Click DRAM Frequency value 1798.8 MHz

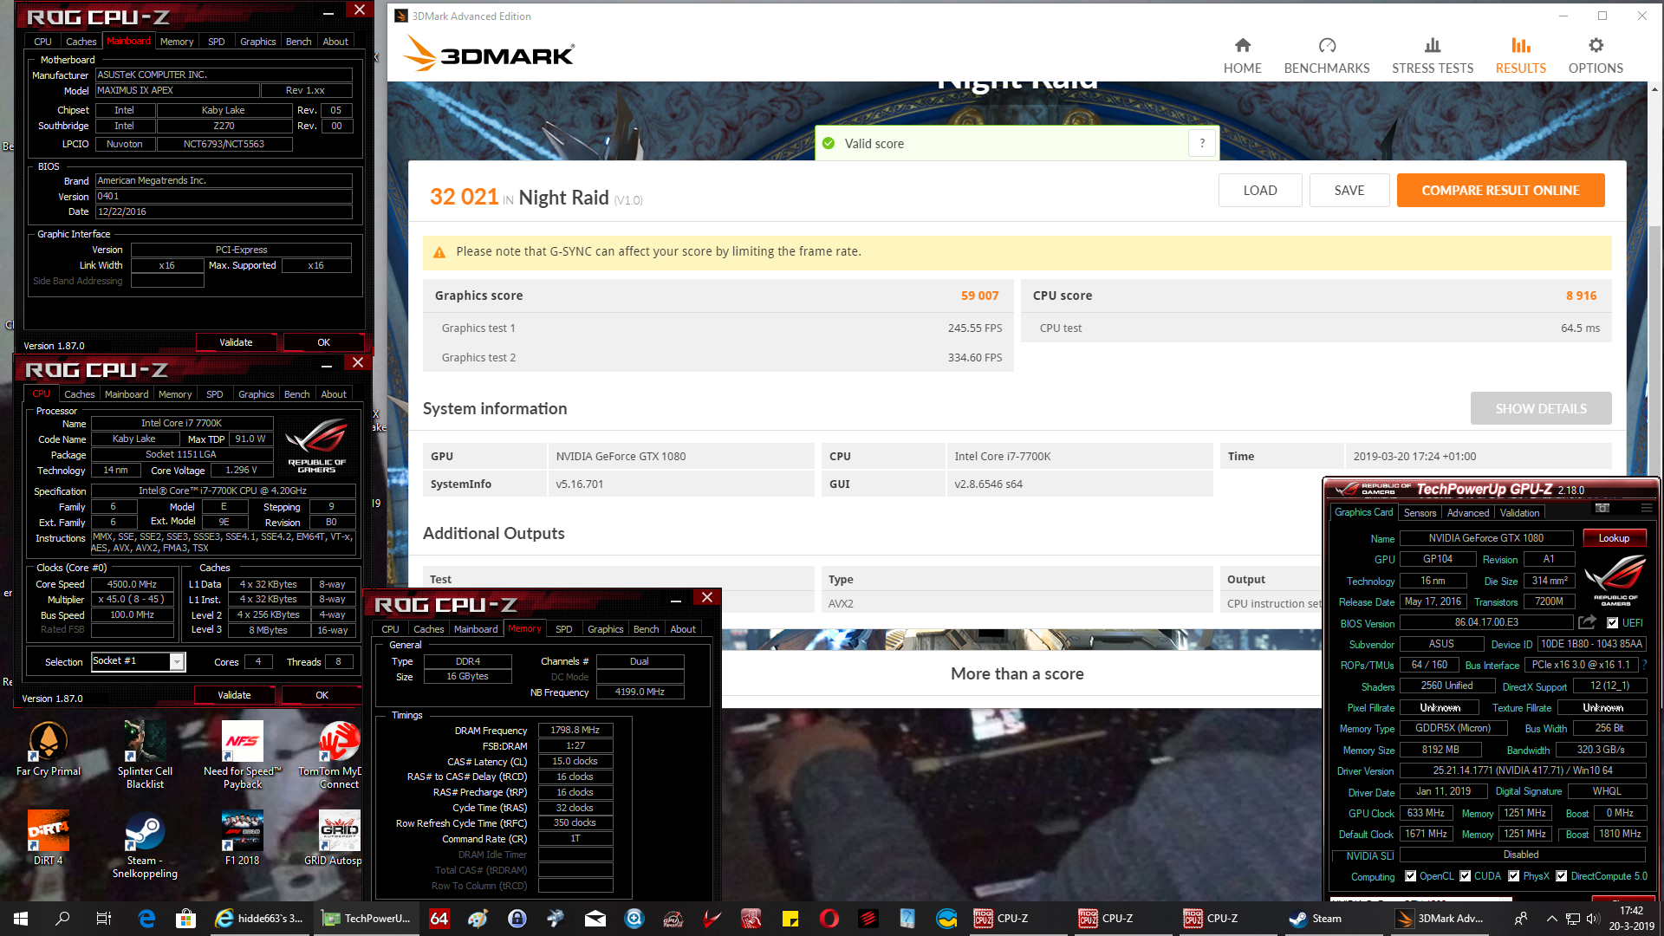(x=575, y=731)
